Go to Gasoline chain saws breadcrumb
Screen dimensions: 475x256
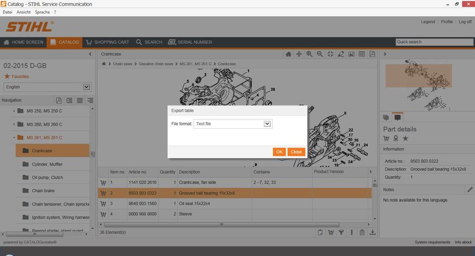(x=156, y=64)
